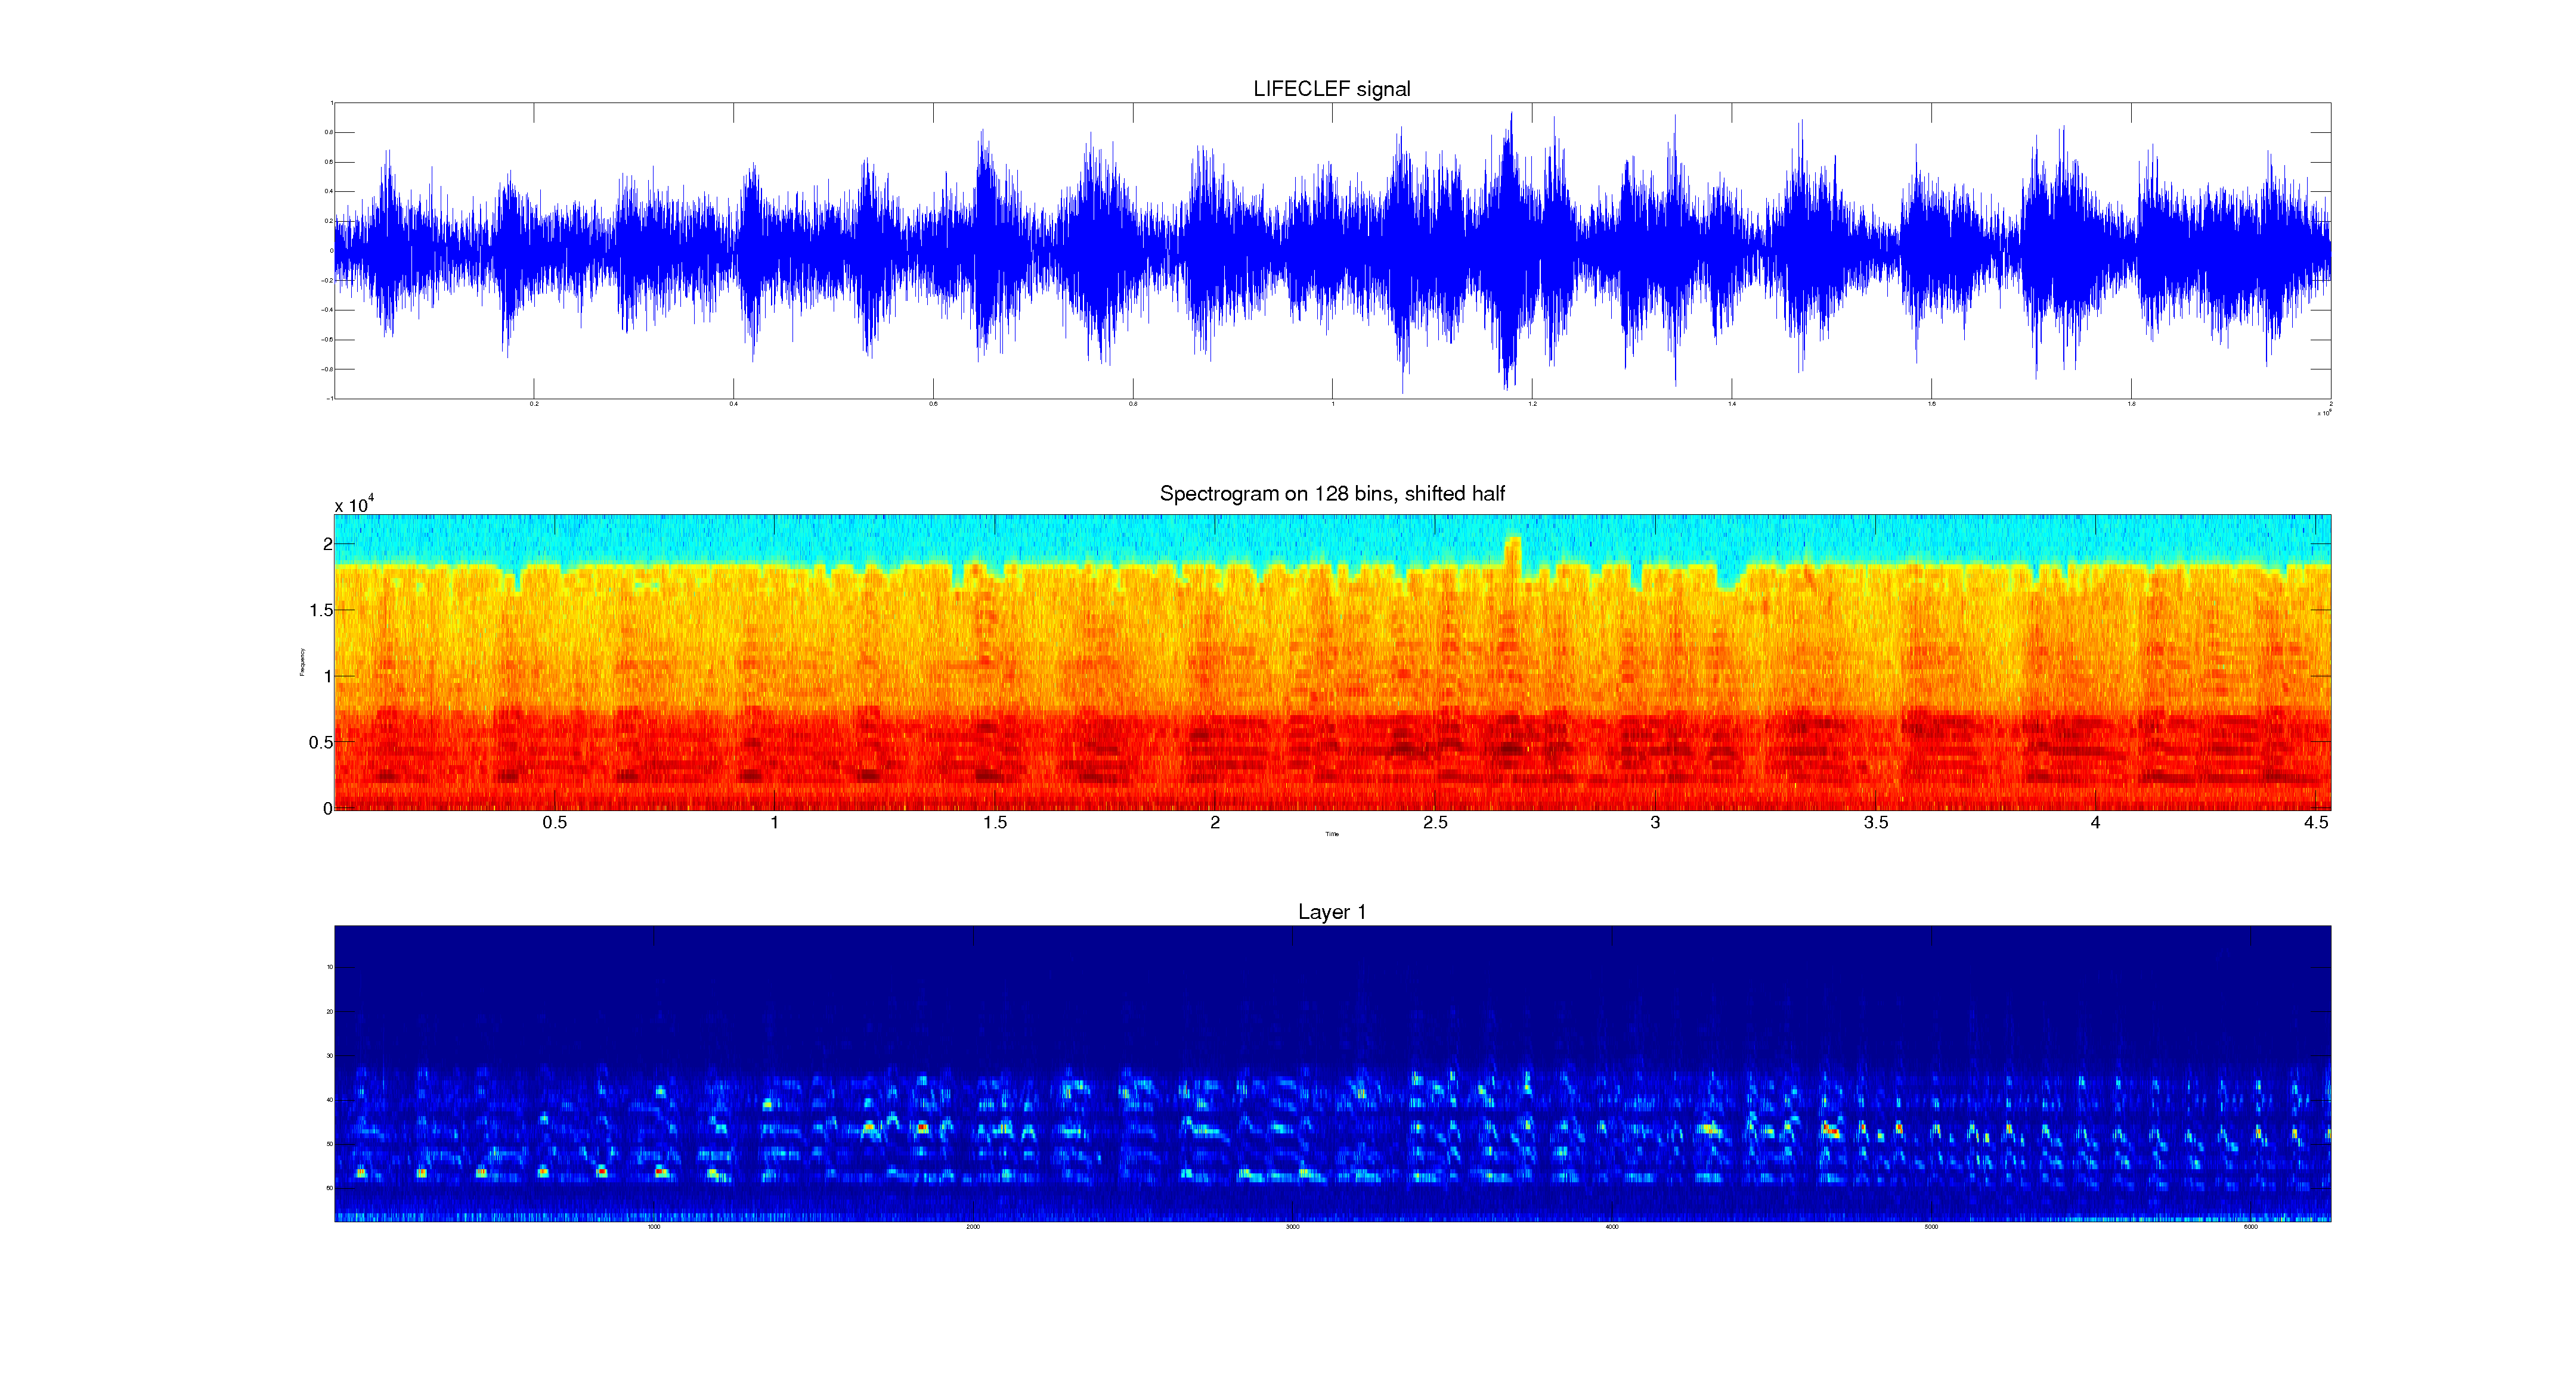Click the waveform x-axis tick labeled 0.2
Screen dimensions: 2576x1373
coord(534,405)
